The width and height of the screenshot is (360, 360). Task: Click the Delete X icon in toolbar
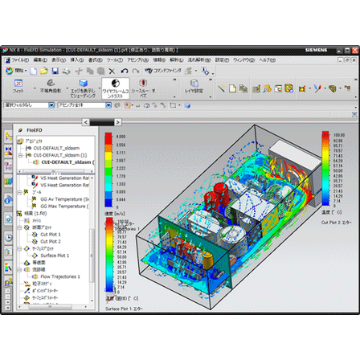(112, 71)
